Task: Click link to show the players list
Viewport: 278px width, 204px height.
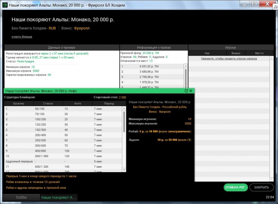Action: point(228,59)
